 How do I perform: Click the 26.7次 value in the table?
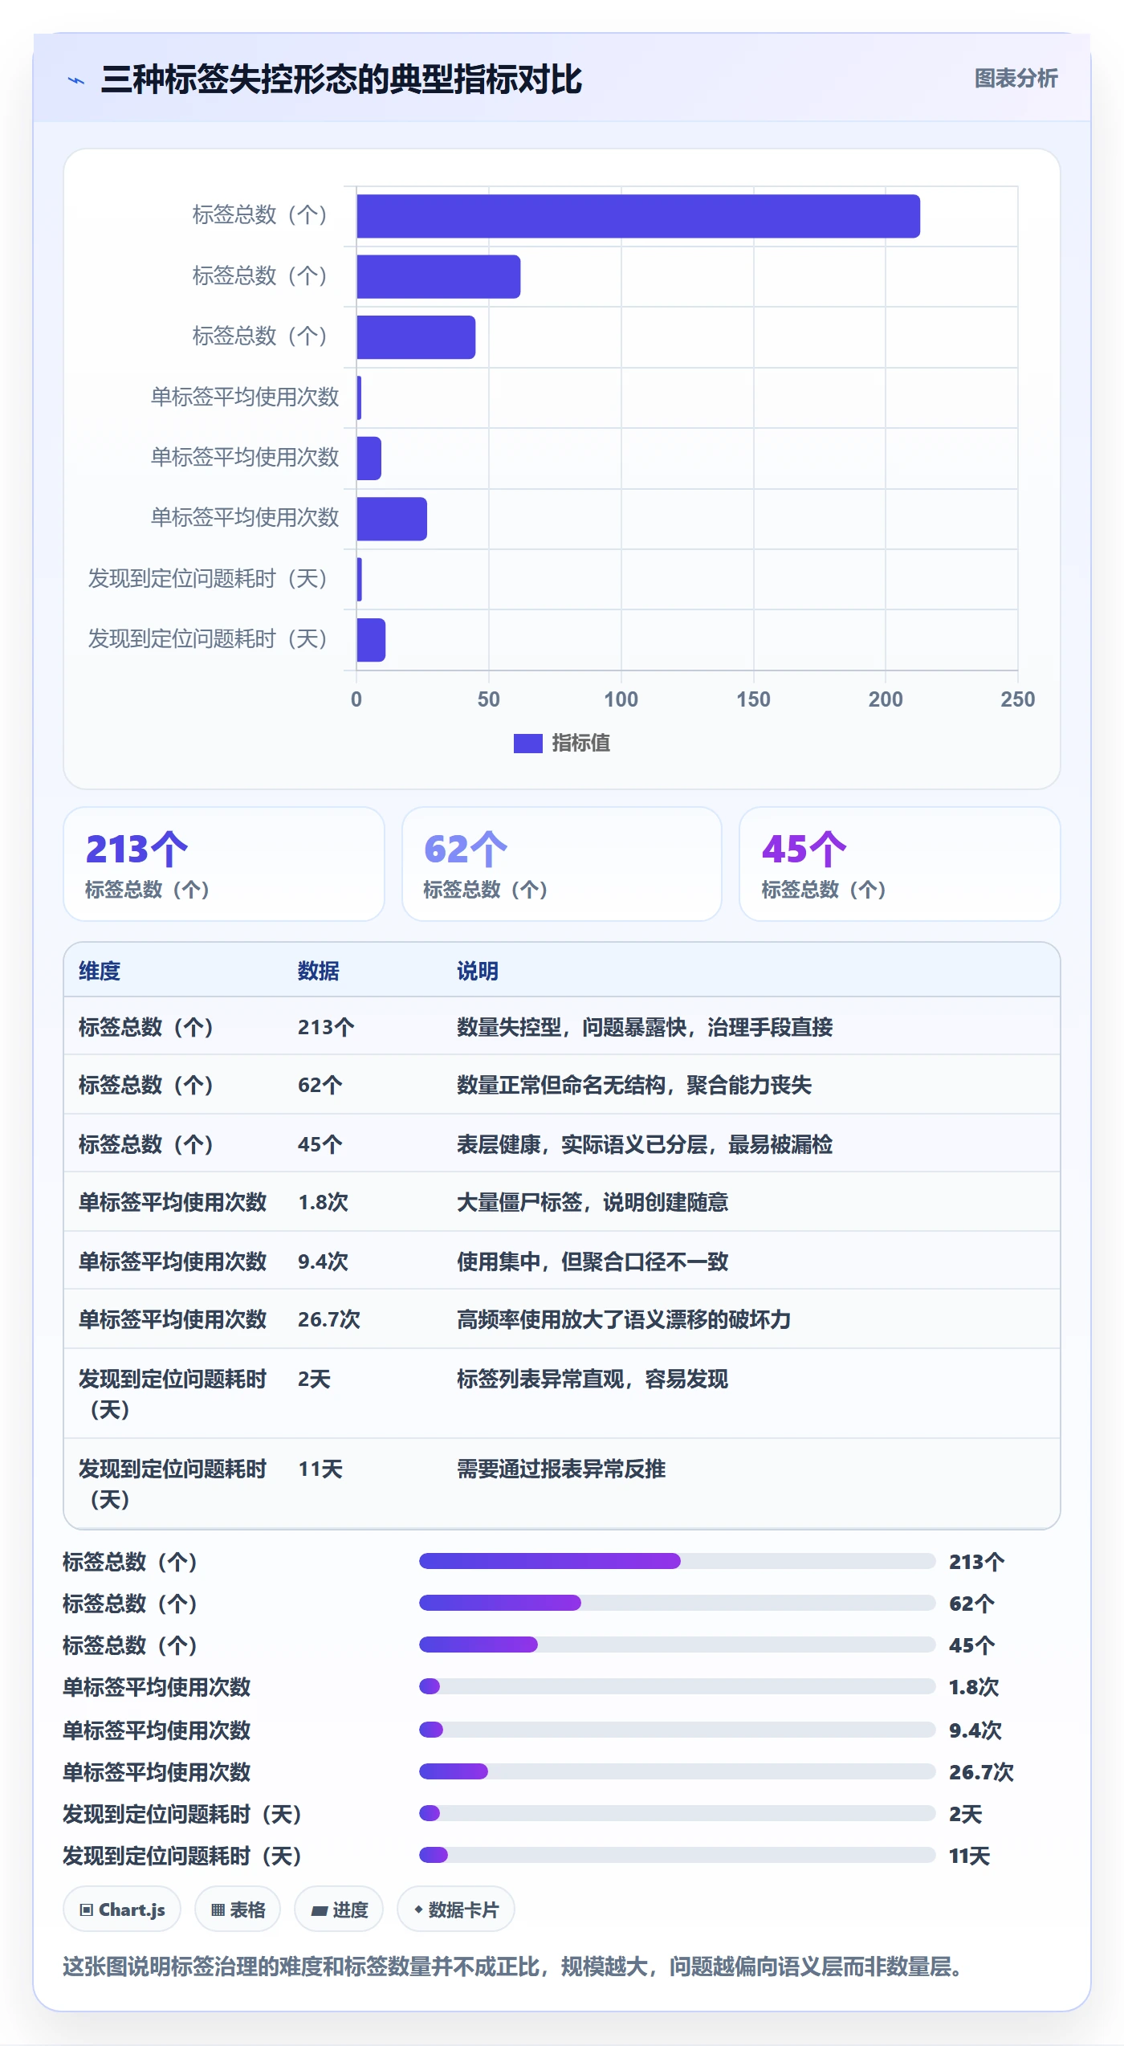(x=329, y=1319)
